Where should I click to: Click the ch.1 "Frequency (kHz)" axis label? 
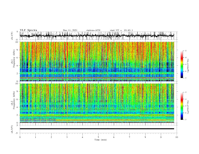point(14,58)
